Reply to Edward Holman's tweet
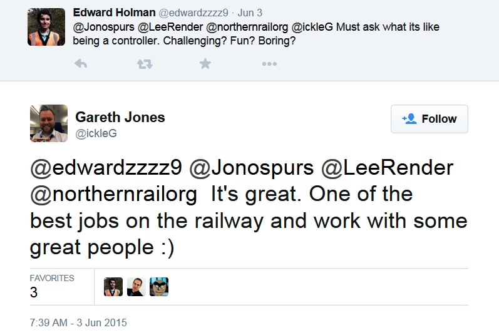The width and height of the screenshot is (499, 335). pos(80,64)
